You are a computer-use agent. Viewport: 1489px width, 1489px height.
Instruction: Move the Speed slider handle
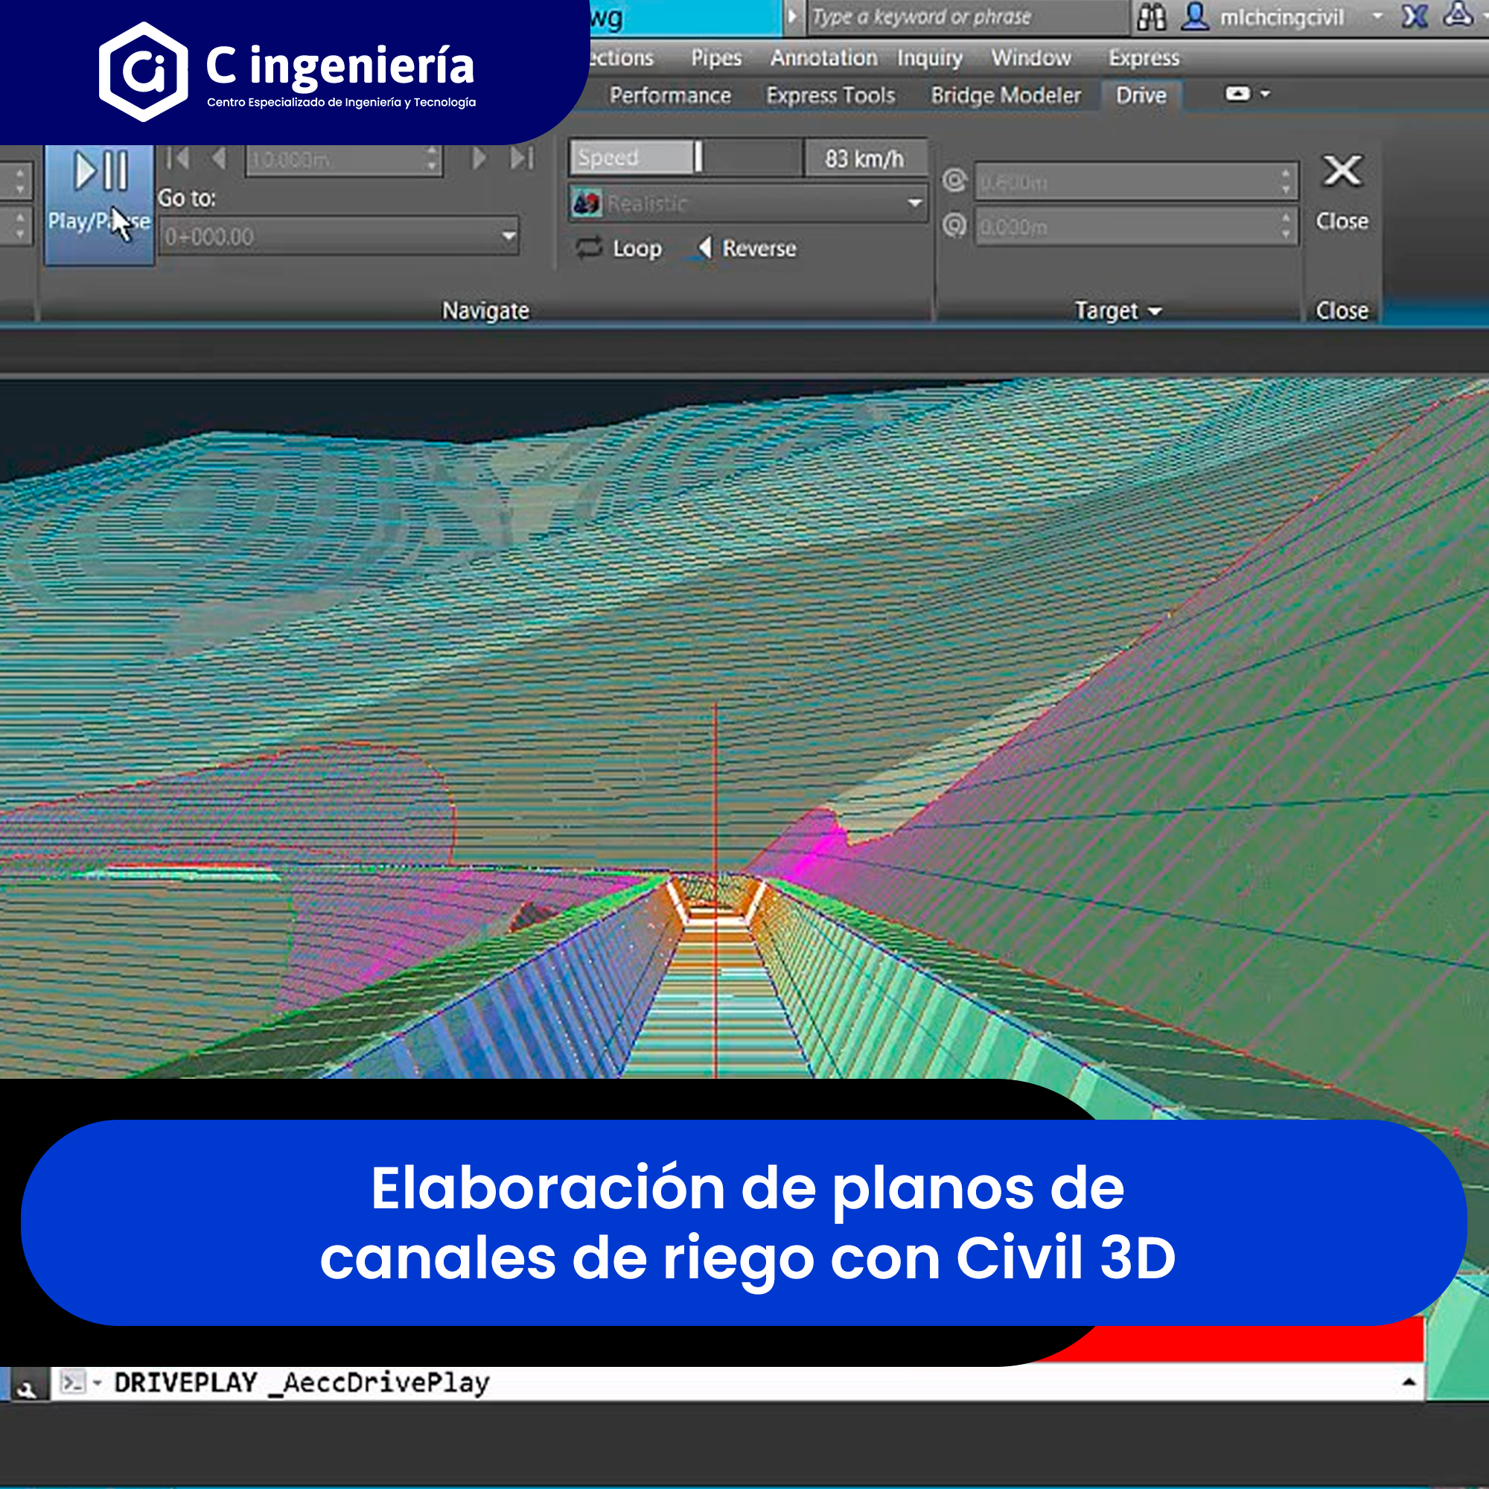pyautogui.click(x=698, y=157)
